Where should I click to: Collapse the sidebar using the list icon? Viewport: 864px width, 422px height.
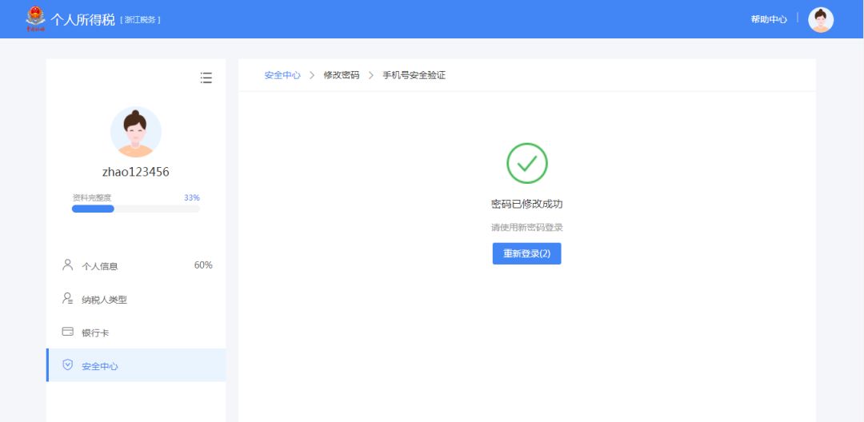(206, 78)
